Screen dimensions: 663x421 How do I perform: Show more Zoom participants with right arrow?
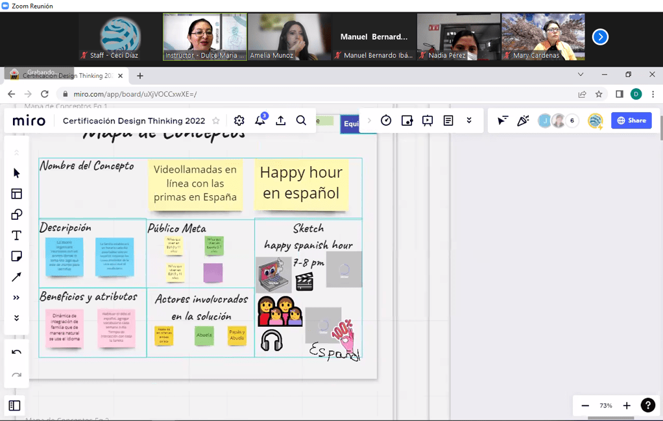[600, 37]
